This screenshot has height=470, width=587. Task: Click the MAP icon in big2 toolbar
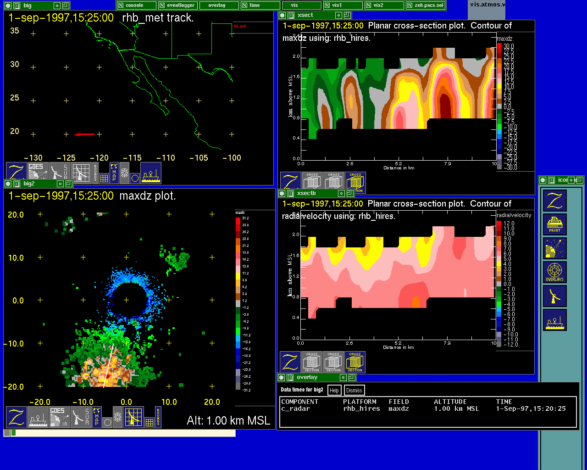click(97, 417)
